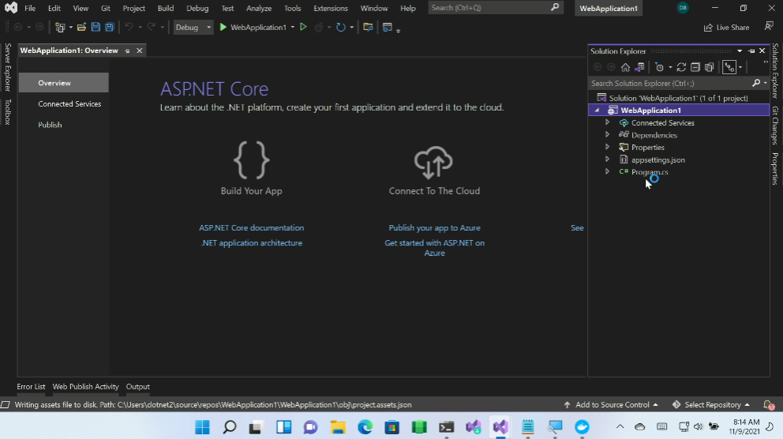
Task: Toggle the track-changes view button in Solution Explorer
Action: point(729,67)
